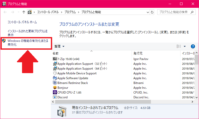This screenshot has width=199, height=119.
Task: Click horizontal scrollbar left arrow
Action: [53, 102]
